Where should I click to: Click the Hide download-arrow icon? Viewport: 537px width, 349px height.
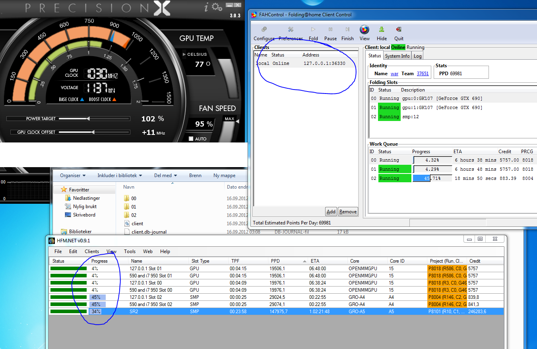click(x=382, y=29)
